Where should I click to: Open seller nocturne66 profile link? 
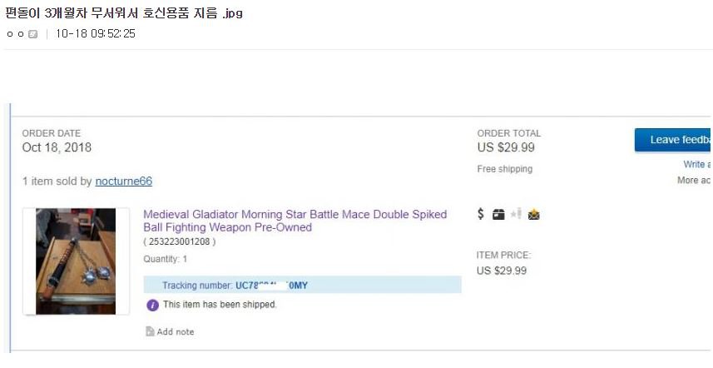click(124, 181)
